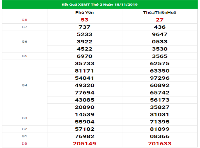200x148 pixels.
Task: Select the G4 number 35733
Action: pyautogui.click(x=84, y=64)
